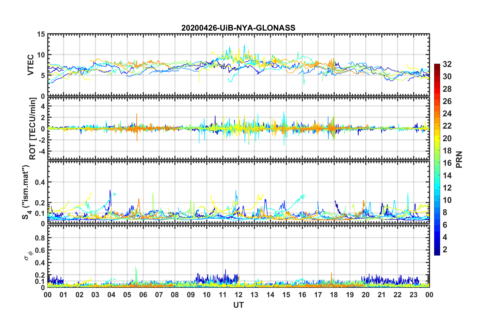Click x-axis hour label 04
Image resolution: width=477 pixels, height=319 pixels.
point(111,295)
